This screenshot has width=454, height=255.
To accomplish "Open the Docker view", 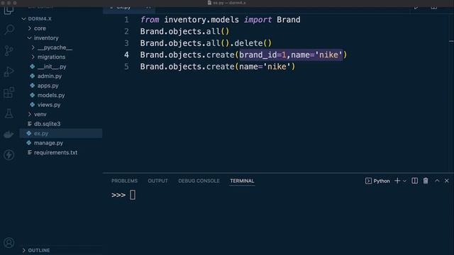I will [9, 135].
